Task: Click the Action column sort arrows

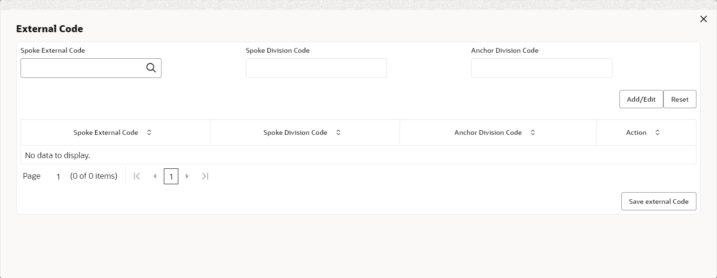Action: [x=657, y=132]
